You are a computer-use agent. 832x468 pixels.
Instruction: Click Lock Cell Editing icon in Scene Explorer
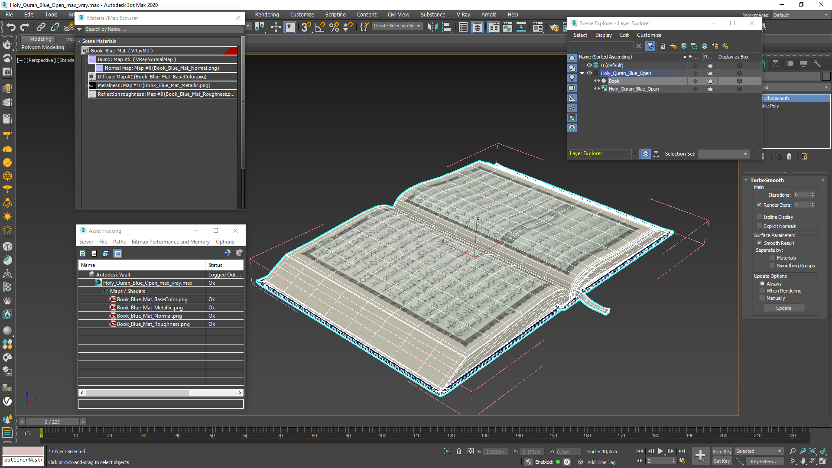click(663, 46)
